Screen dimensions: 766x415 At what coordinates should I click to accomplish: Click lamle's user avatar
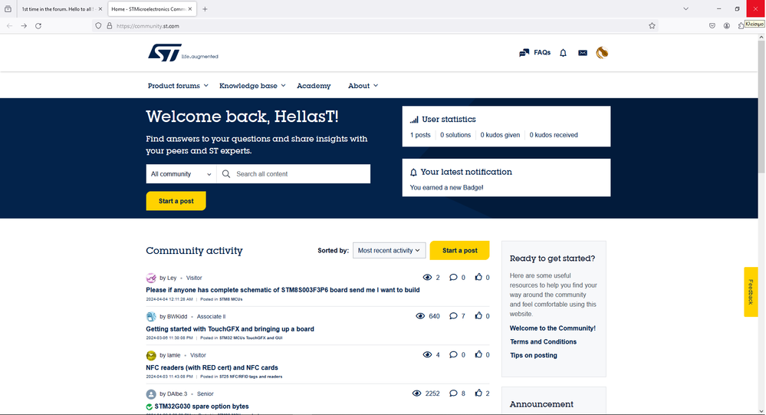click(x=151, y=355)
